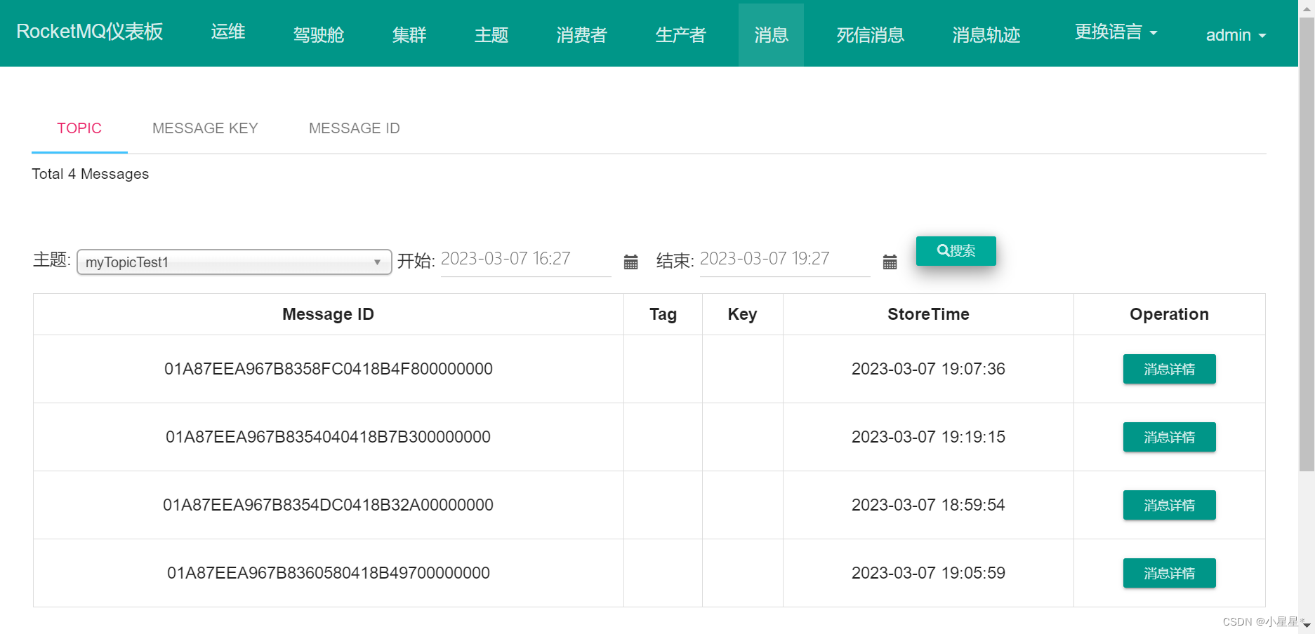Click the Key column header

point(743,314)
